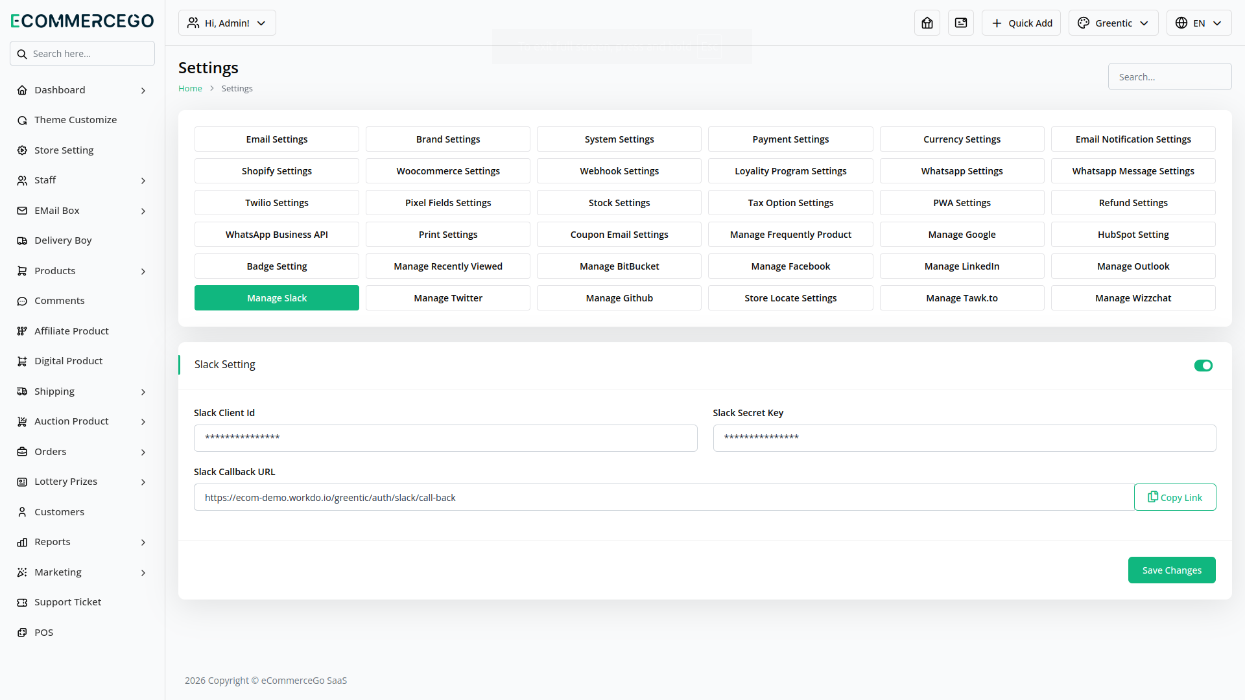Open the Auction Product menu item

82,421
